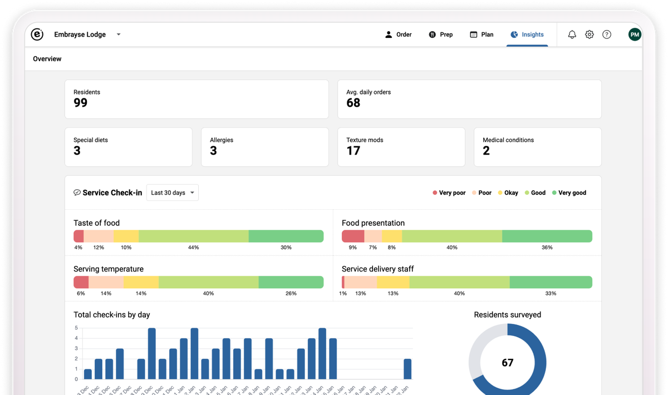Image resolution: width=668 pixels, height=395 pixels.
Task: Click the 26% segment of Serving temperature
Action: coord(291,282)
